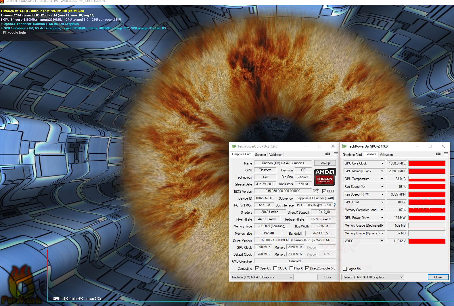This screenshot has height=306, width=454.
Task: Click the GPU Ellesmere field
Action: (265, 170)
